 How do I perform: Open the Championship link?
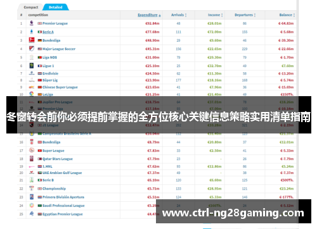tap(54, 189)
